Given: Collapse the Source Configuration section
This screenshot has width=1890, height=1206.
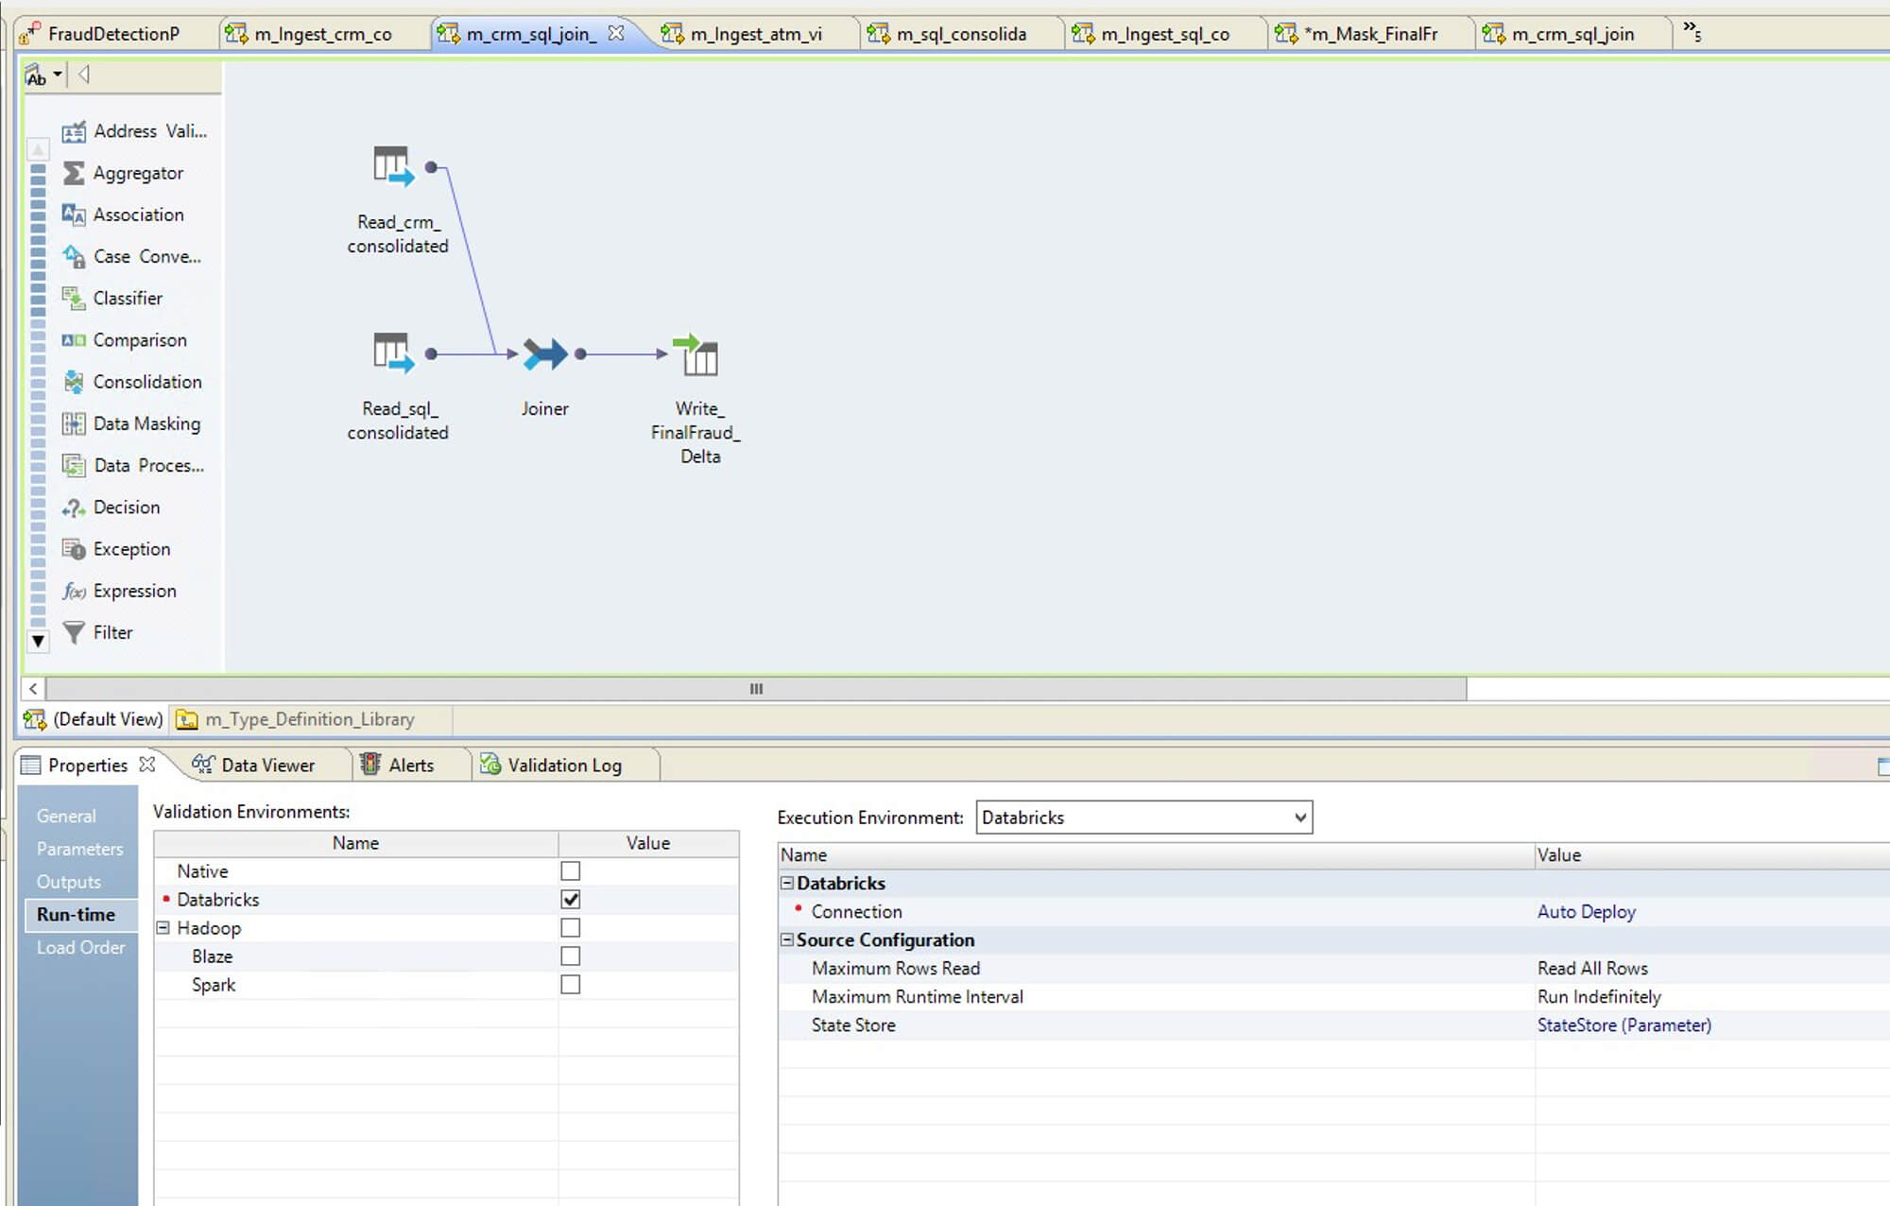Looking at the screenshot, I should click(x=786, y=940).
